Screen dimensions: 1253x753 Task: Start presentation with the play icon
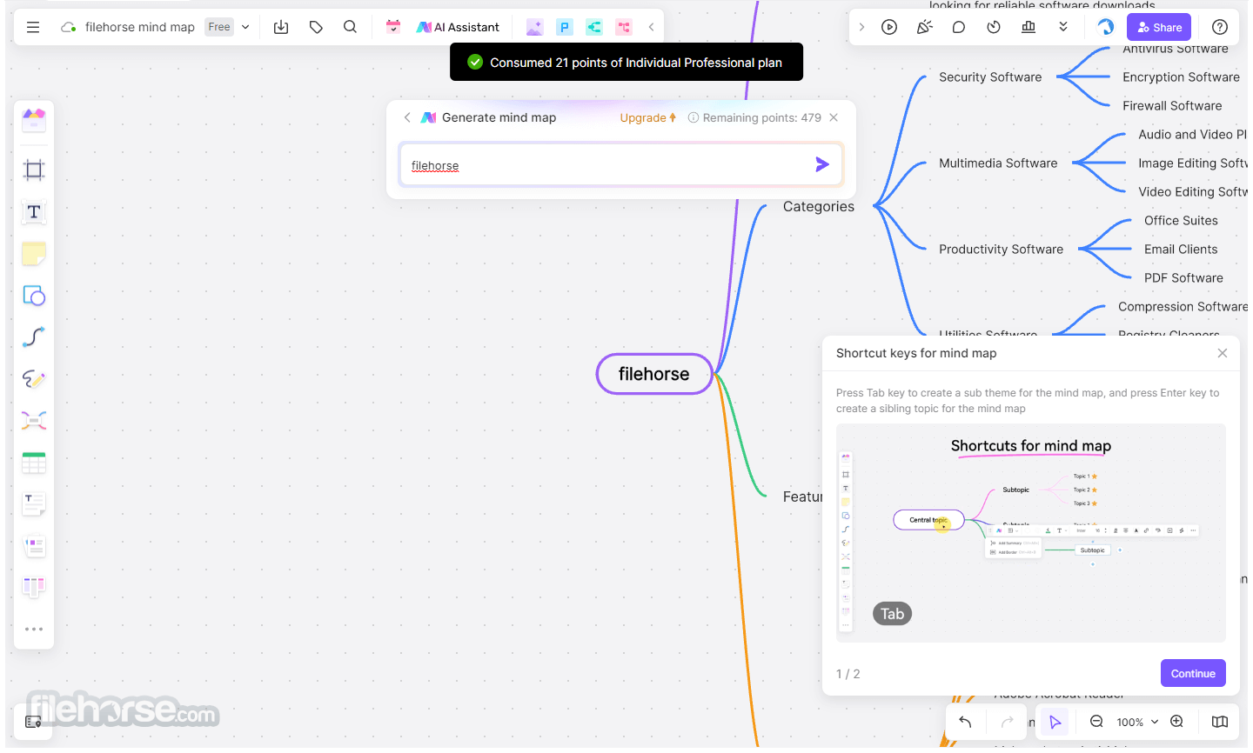tap(889, 27)
